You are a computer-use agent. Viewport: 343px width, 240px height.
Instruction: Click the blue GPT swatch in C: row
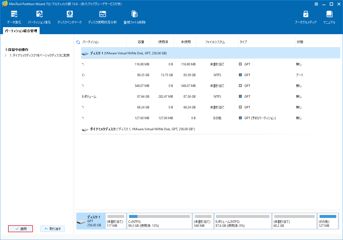coord(240,75)
